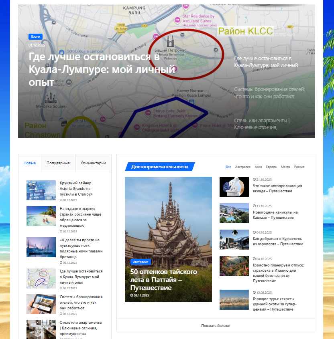Viewport: 334px width, 339px height.
Task: Click the Блоги category badge on slider
Action: point(35,36)
